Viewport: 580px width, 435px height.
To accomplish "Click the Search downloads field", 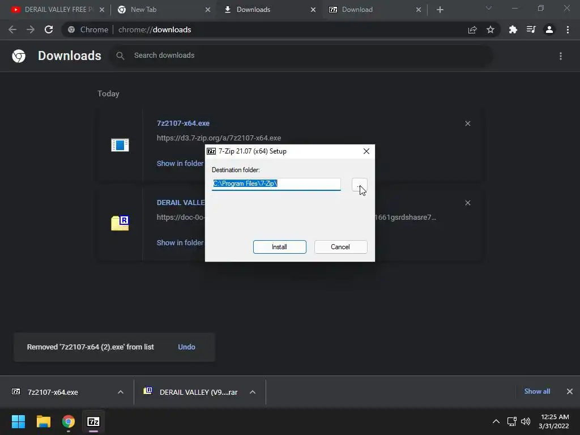I will pos(301,56).
